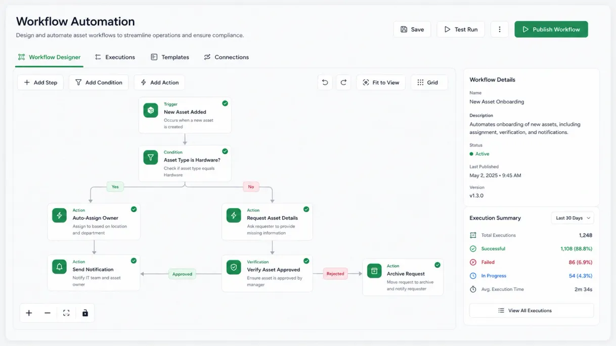Select the Approved connector label
Image resolution: width=616 pixels, height=346 pixels.
(x=182, y=274)
